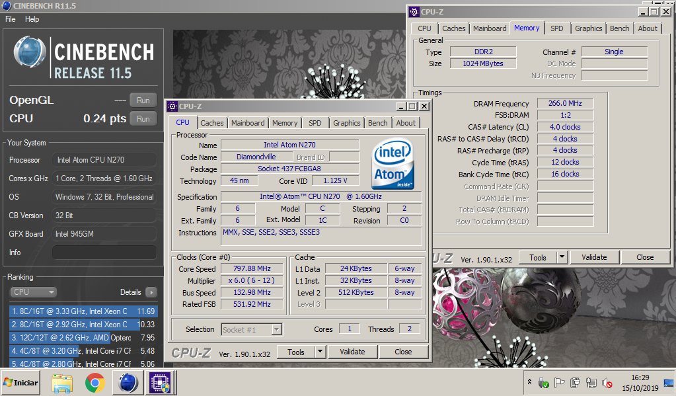Click the Iniciar start button
676x396 pixels.
20,383
